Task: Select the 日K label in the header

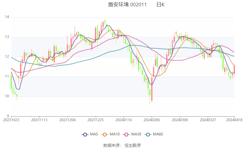Action: point(160,5)
